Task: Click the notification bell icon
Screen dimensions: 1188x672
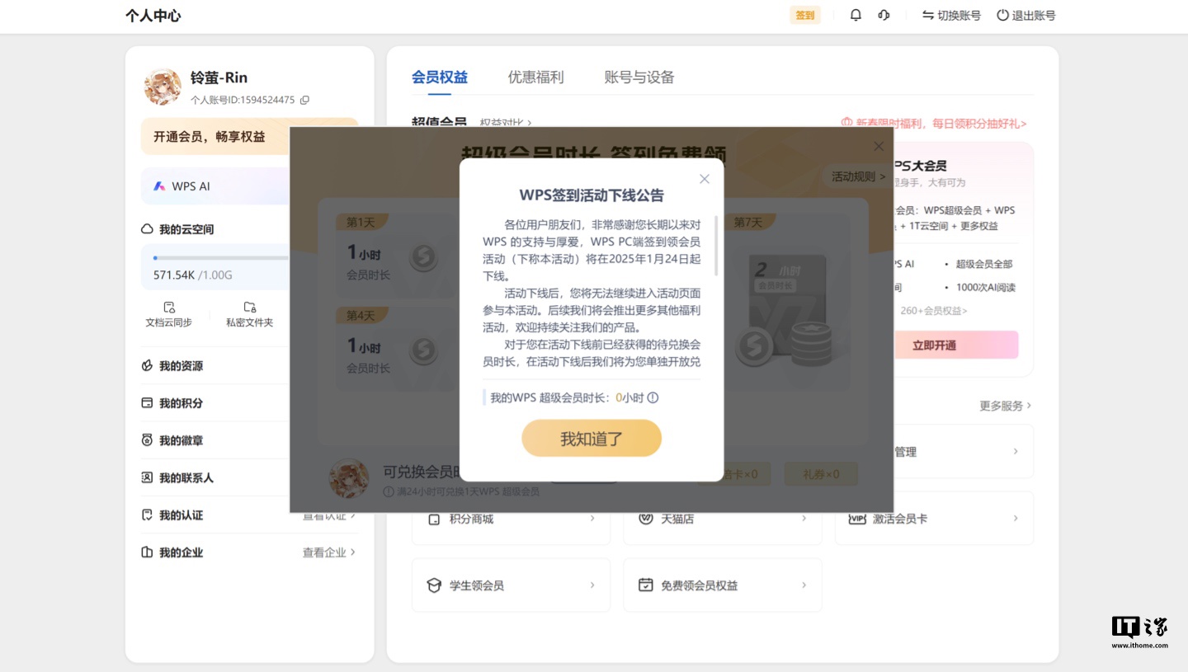Action: tap(856, 15)
